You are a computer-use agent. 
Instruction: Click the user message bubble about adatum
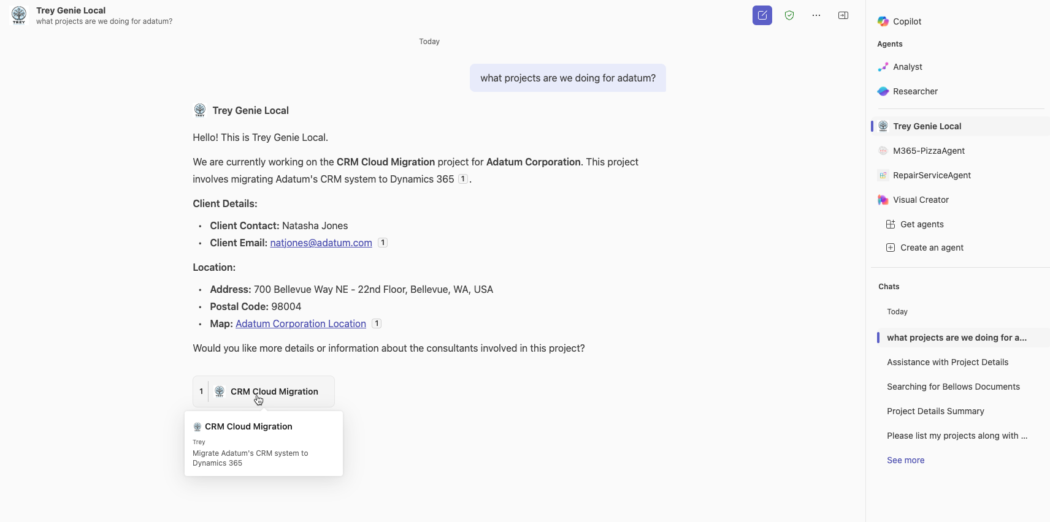568,78
